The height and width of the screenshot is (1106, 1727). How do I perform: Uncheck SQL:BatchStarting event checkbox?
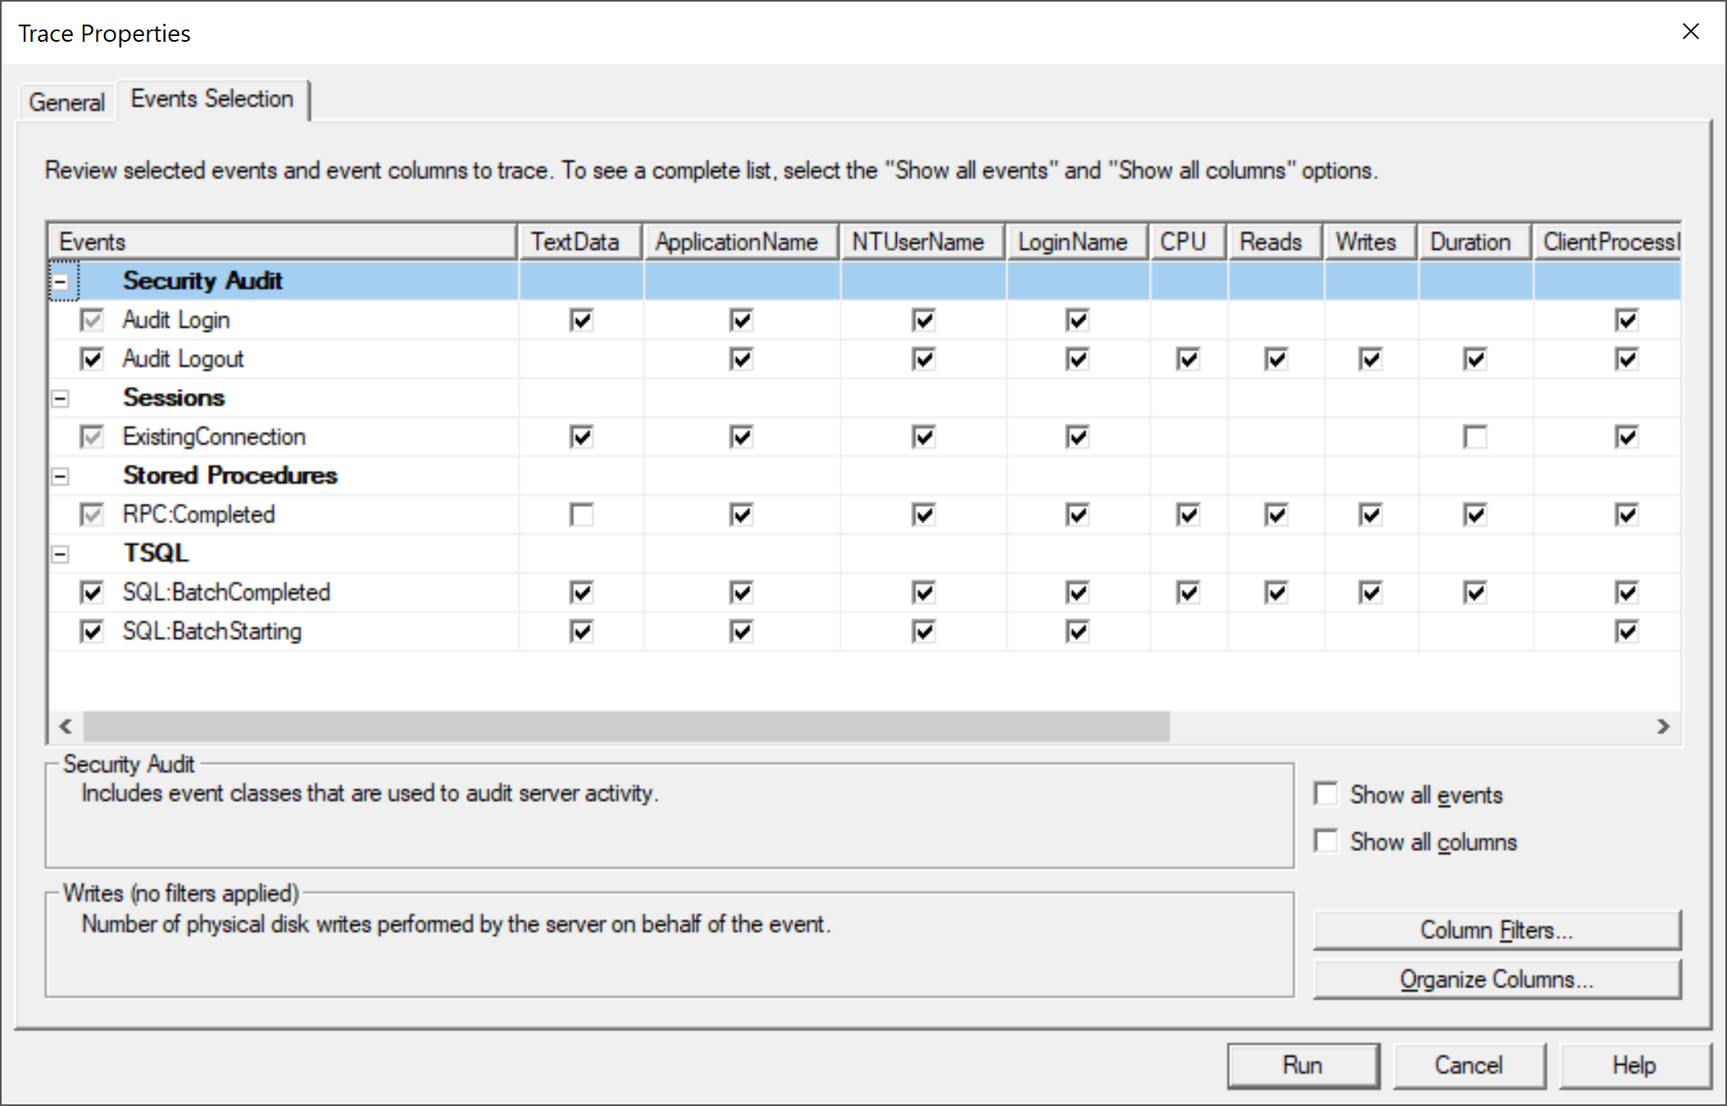coord(92,632)
